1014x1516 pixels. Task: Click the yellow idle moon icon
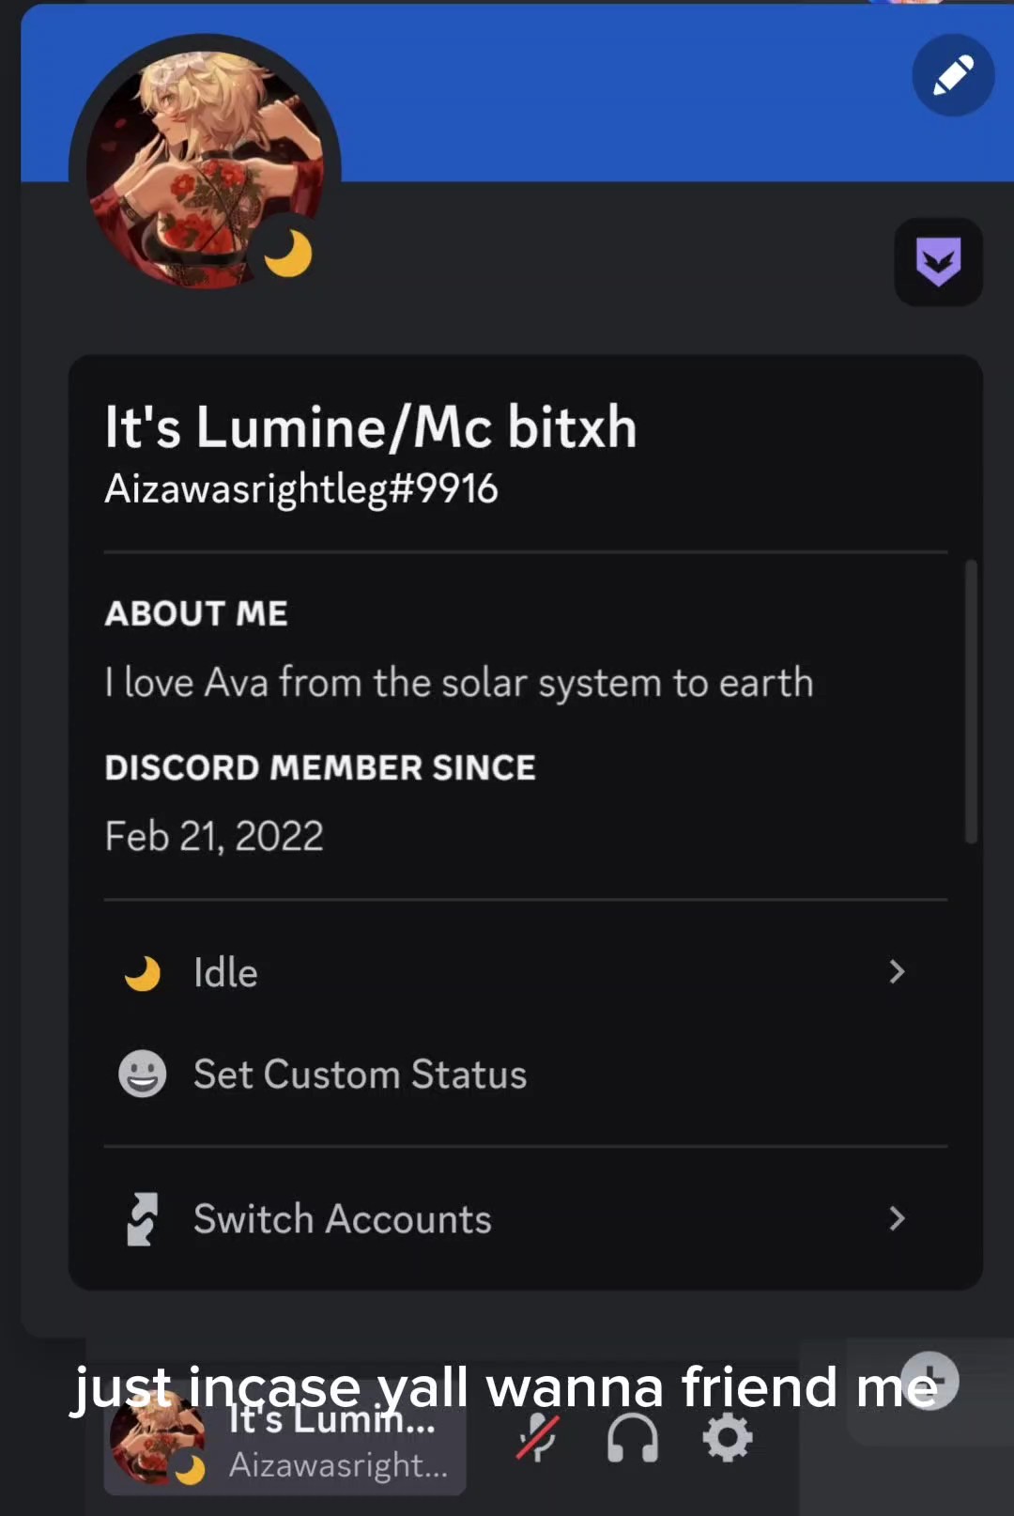142,973
